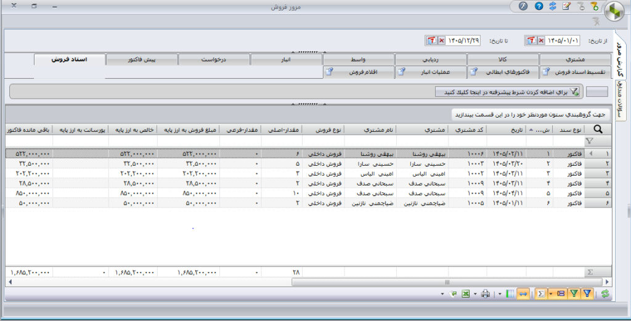Sort by the باقی مانده فاکتور column header

pyautogui.click(x=28, y=129)
